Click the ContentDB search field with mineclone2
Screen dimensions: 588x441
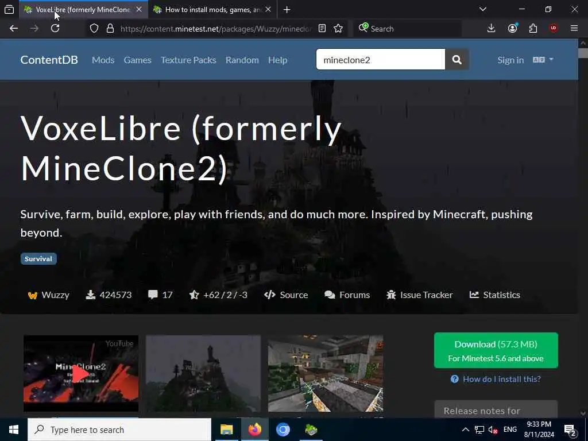pos(380,59)
